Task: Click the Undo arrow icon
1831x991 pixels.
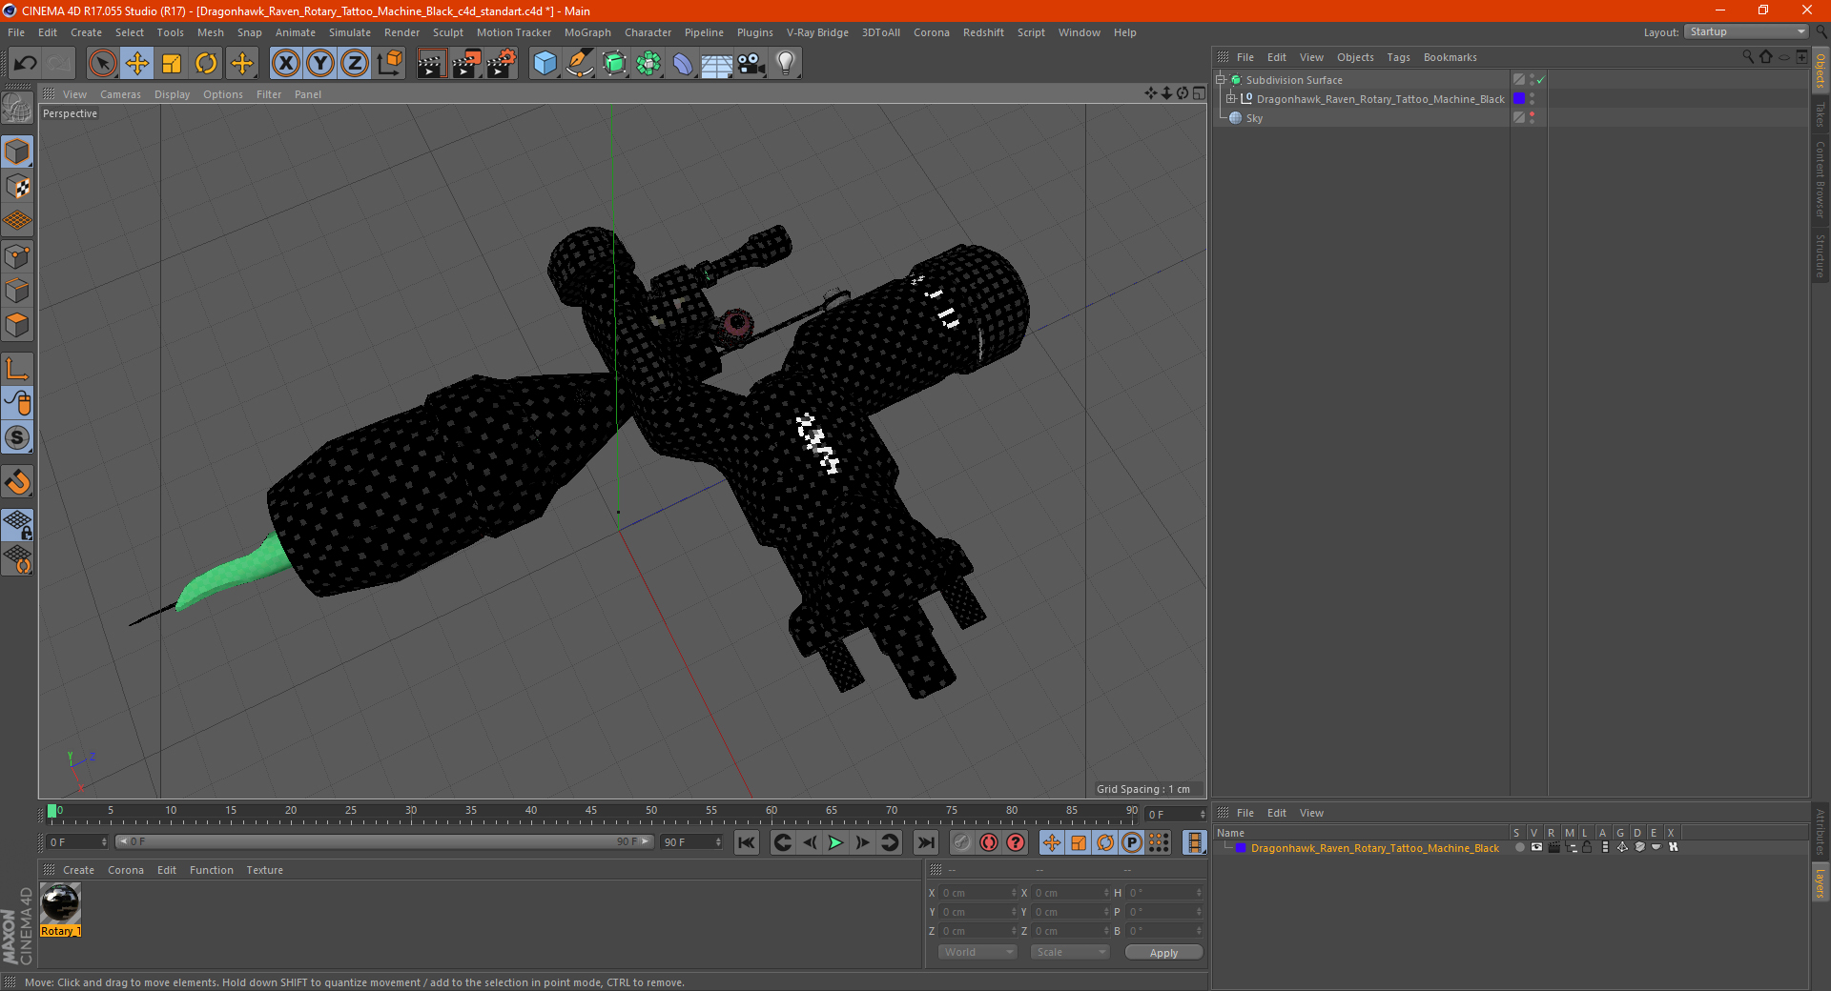Action: 26,64
